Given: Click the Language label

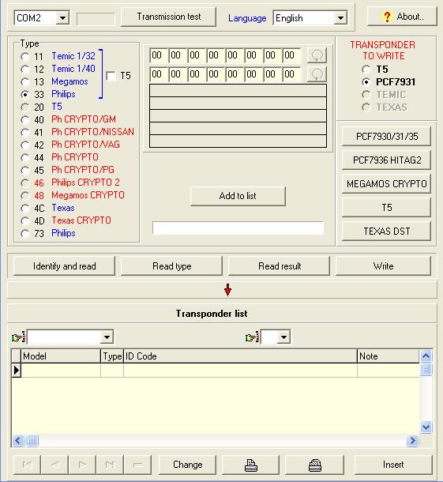Looking at the screenshot, I should point(247,18).
